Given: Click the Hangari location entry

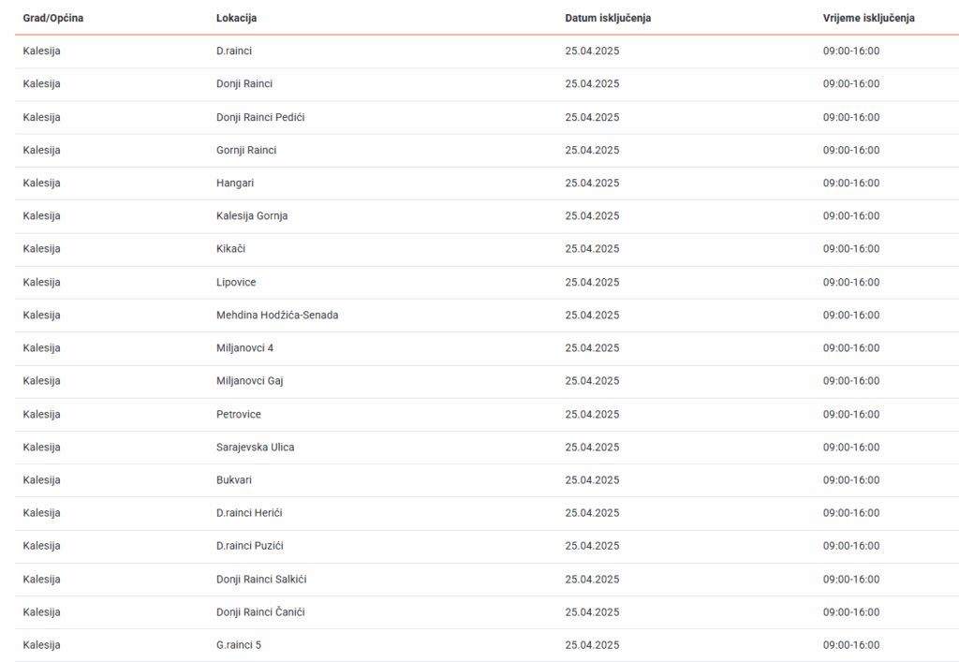Looking at the screenshot, I should click(x=235, y=183).
